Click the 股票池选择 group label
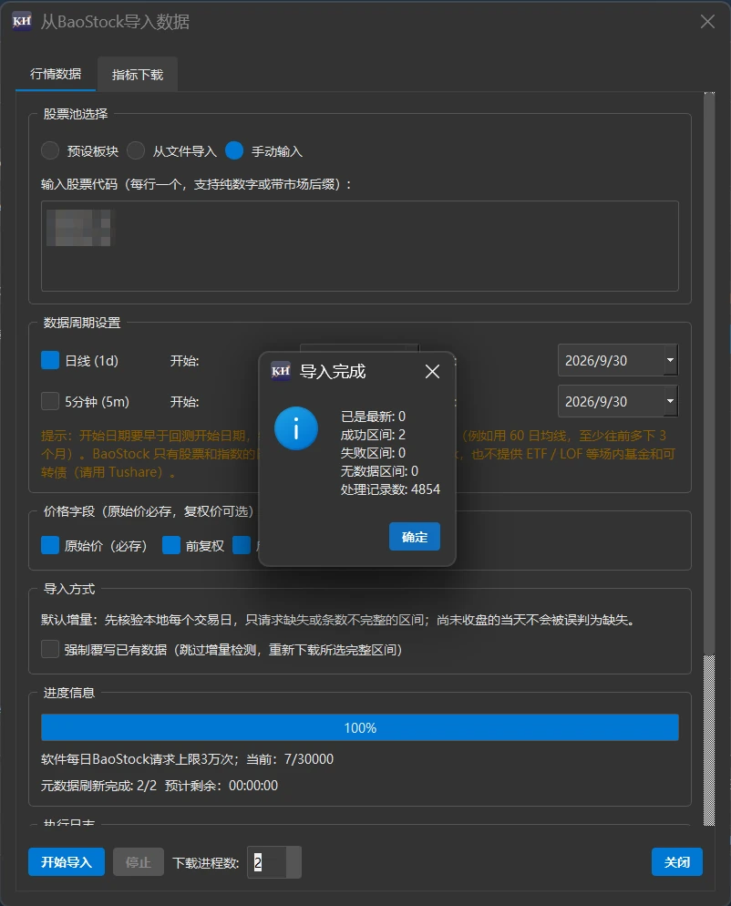Screen dimensions: 731x906 [76, 114]
